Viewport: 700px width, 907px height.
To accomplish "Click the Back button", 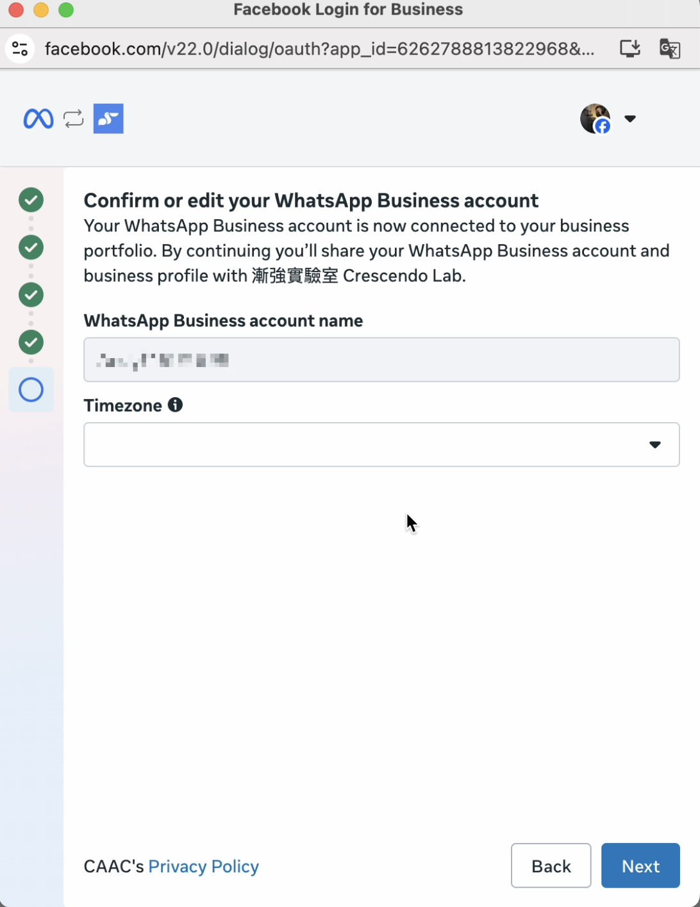I will [x=551, y=865].
